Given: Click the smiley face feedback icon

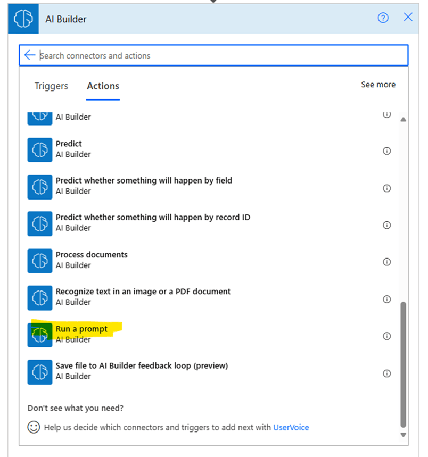Looking at the screenshot, I should 34,427.
